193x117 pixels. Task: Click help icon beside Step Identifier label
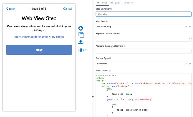point(111,9)
